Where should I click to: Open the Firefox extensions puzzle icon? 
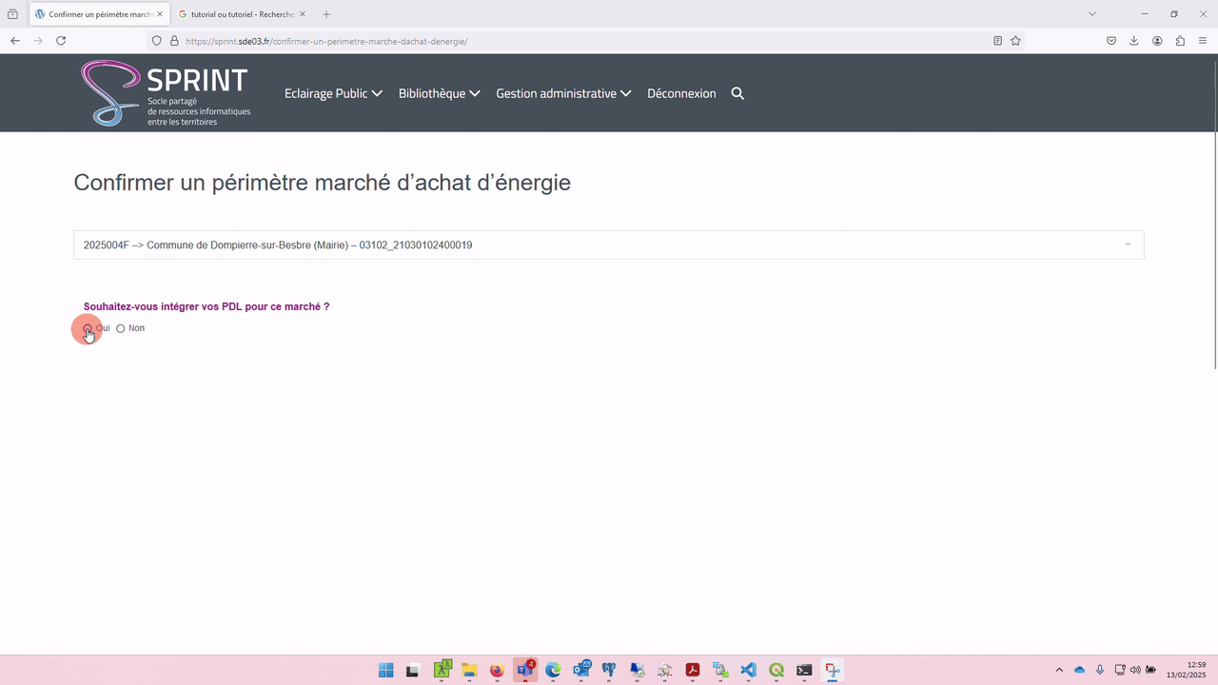tap(1180, 41)
